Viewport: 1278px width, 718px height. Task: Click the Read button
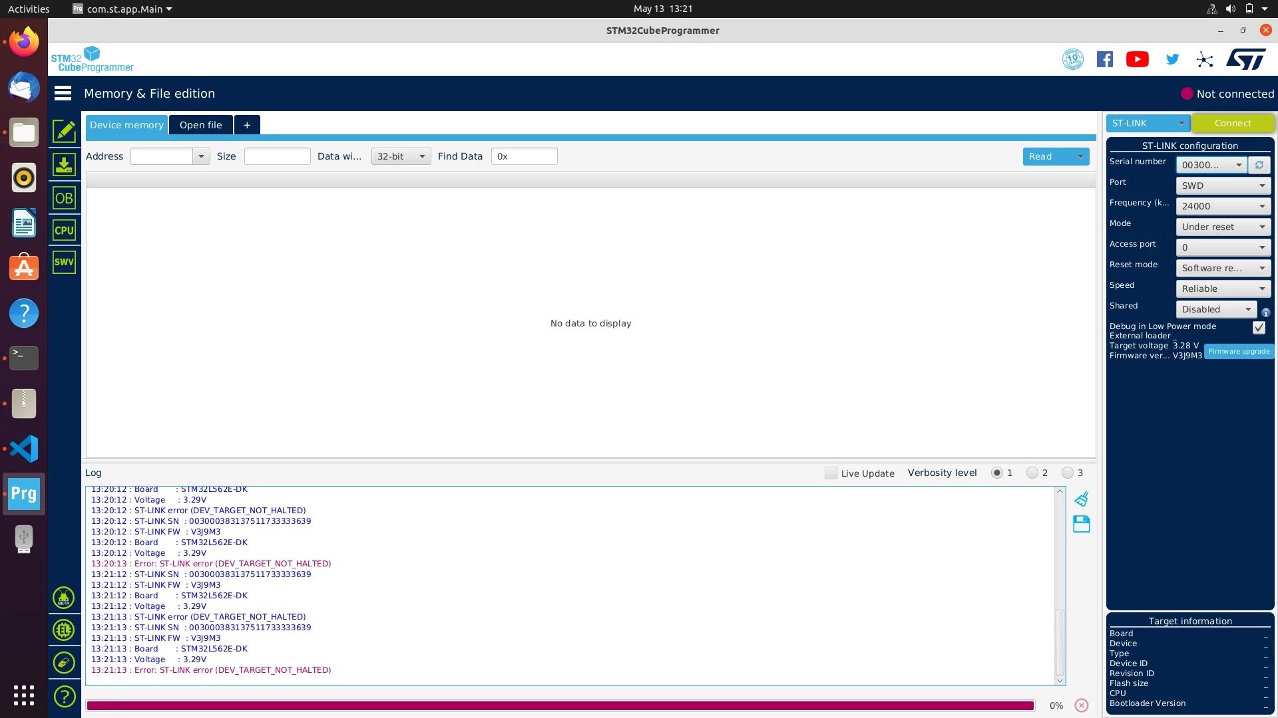pos(1048,156)
